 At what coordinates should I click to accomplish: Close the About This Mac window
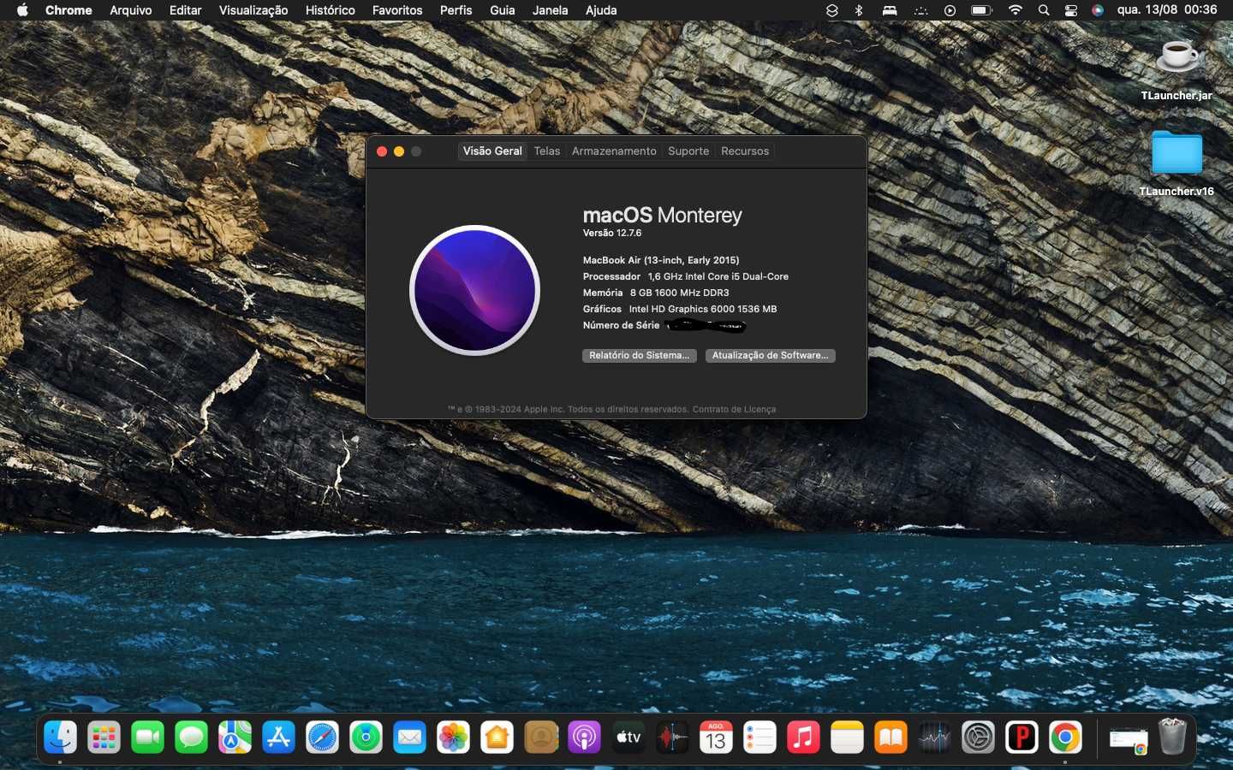click(x=382, y=151)
